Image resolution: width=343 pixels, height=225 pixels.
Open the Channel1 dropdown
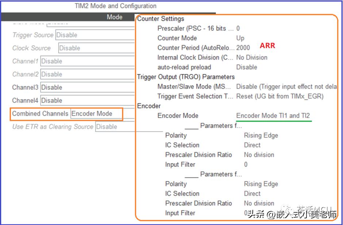tap(95, 61)
